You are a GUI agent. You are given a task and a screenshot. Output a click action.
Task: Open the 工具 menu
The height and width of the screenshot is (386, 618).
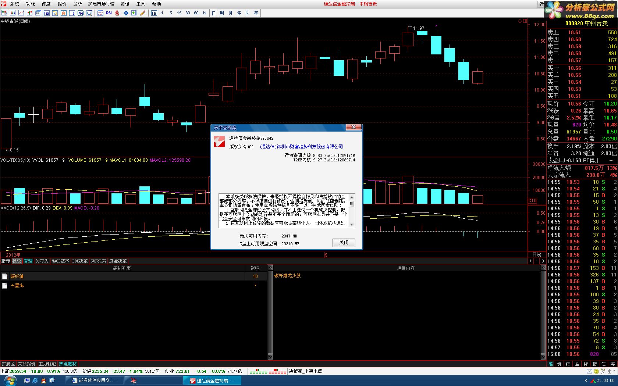(x=141, y=4)
